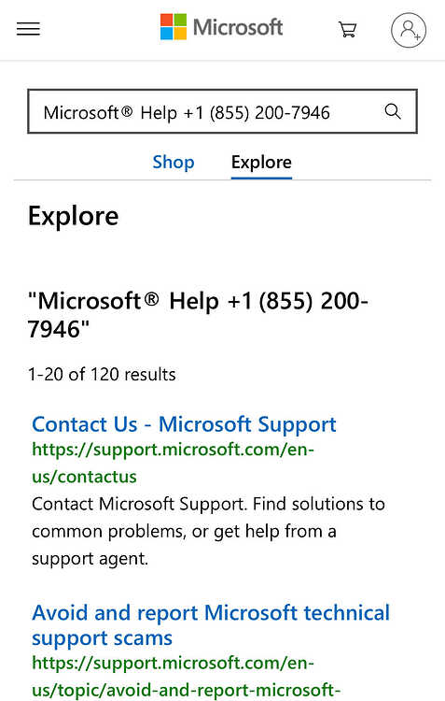
Task: Open the shopping cart
Action: coord(347,30)
